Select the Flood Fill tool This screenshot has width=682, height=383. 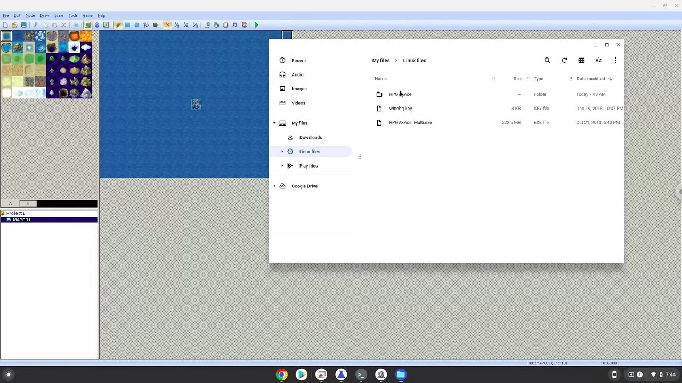tap(146, 25)
